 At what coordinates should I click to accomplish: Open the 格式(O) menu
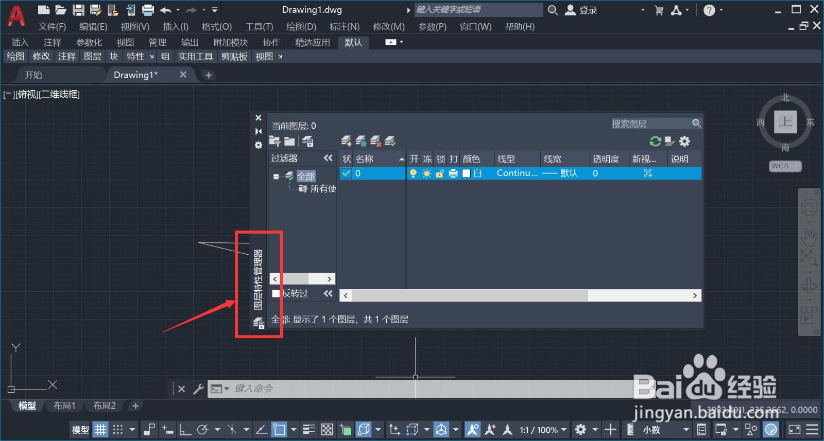217,27
